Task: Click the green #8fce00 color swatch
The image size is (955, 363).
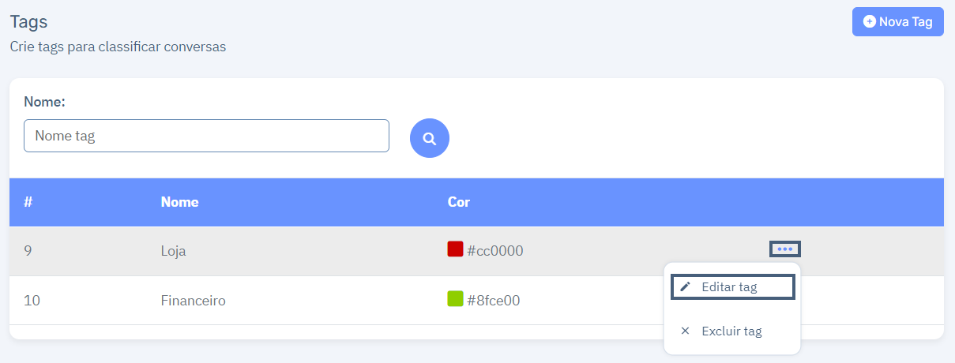Action: click(455, 299)
